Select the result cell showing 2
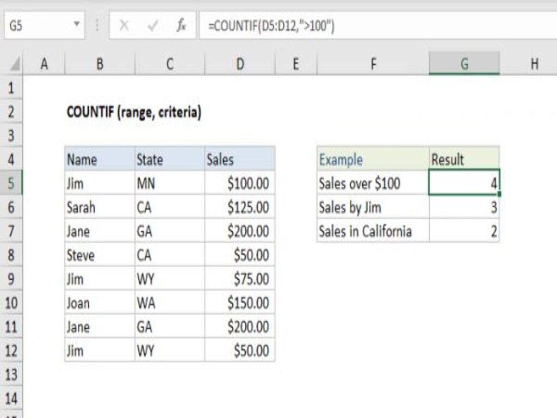The width and height of the screenshot is (557, 418). (x=465, y=231)
